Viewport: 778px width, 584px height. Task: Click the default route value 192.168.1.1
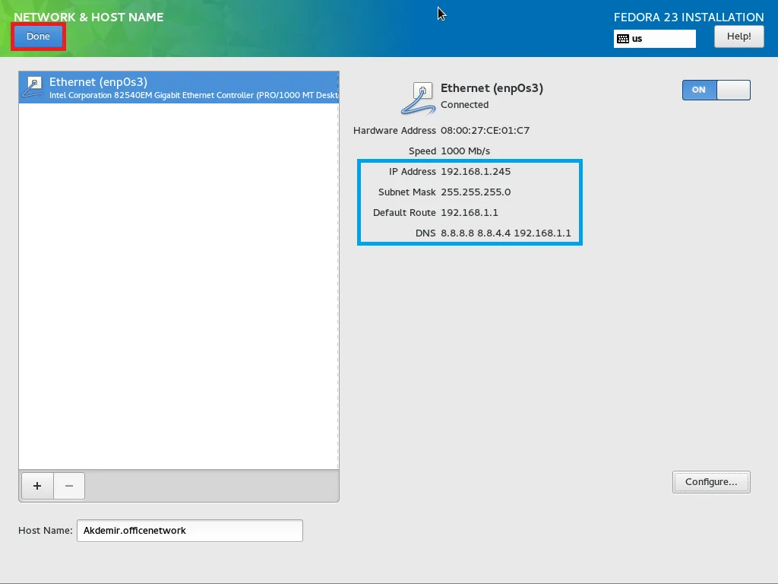[469, 213]
